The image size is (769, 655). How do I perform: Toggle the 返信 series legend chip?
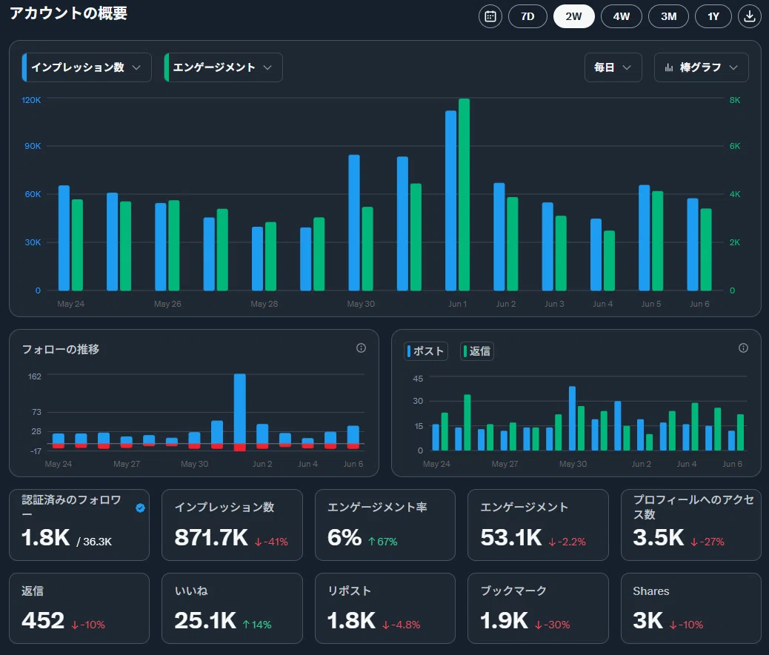coord(476,350)
